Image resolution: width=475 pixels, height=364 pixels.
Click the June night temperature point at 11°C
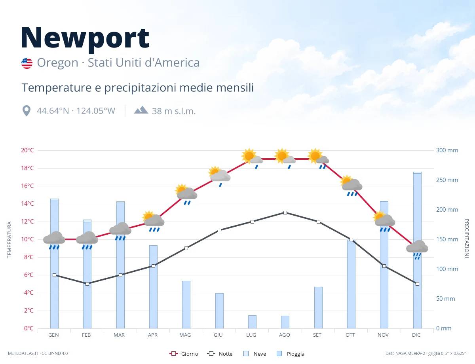click(219, 230)
